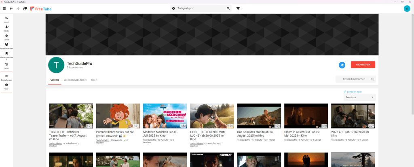Click the 2 Abonnenten text
The height and width of the screenshot is (167, 414).
tap(75, 68)
